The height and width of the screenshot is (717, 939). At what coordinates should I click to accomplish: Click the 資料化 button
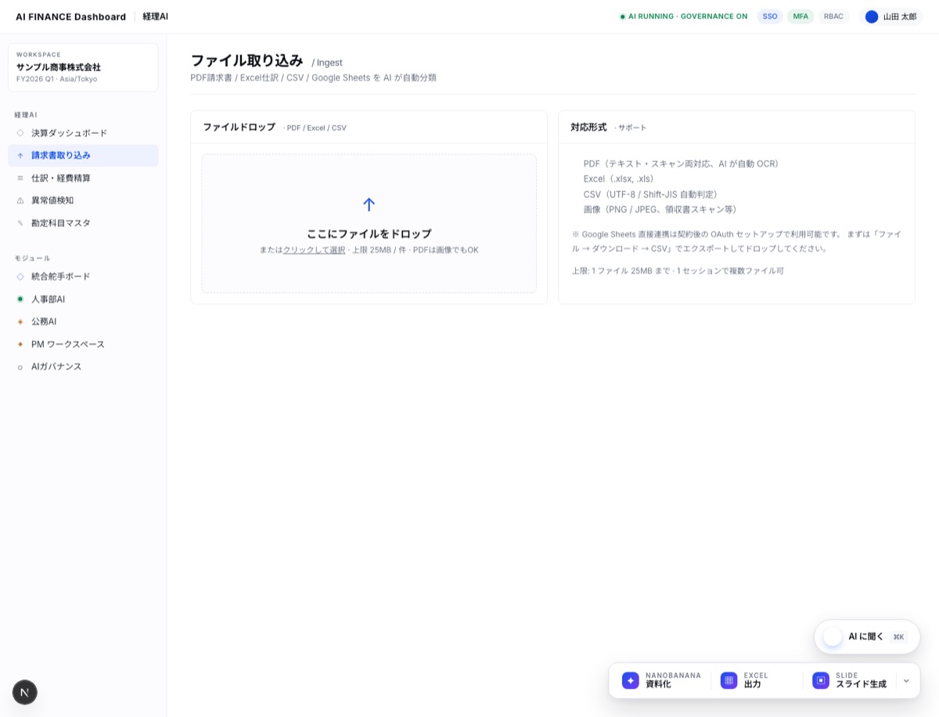(x=661, y=681)
